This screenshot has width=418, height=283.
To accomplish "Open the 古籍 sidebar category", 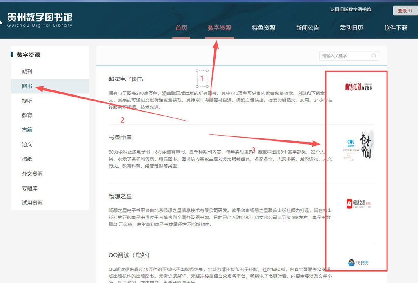I will pyautogui.click(x=27, y=130).
